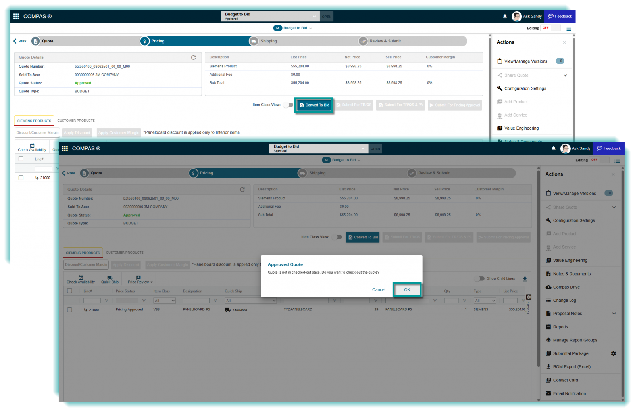Open Ask Sandy avatar in front window
The width and height of the screenshot is (635, 412).
click(x=565, y=148)
